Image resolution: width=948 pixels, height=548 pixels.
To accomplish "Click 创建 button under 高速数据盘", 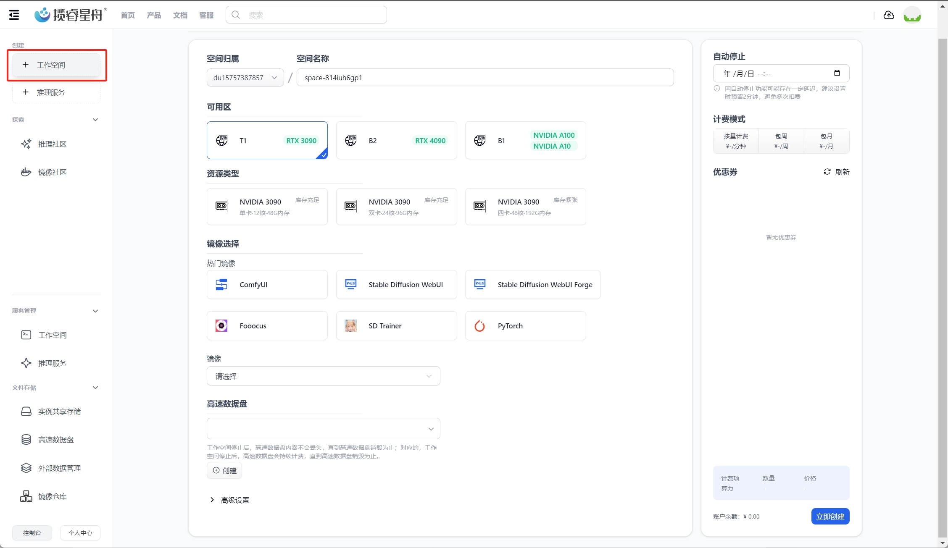I will 224,470.
